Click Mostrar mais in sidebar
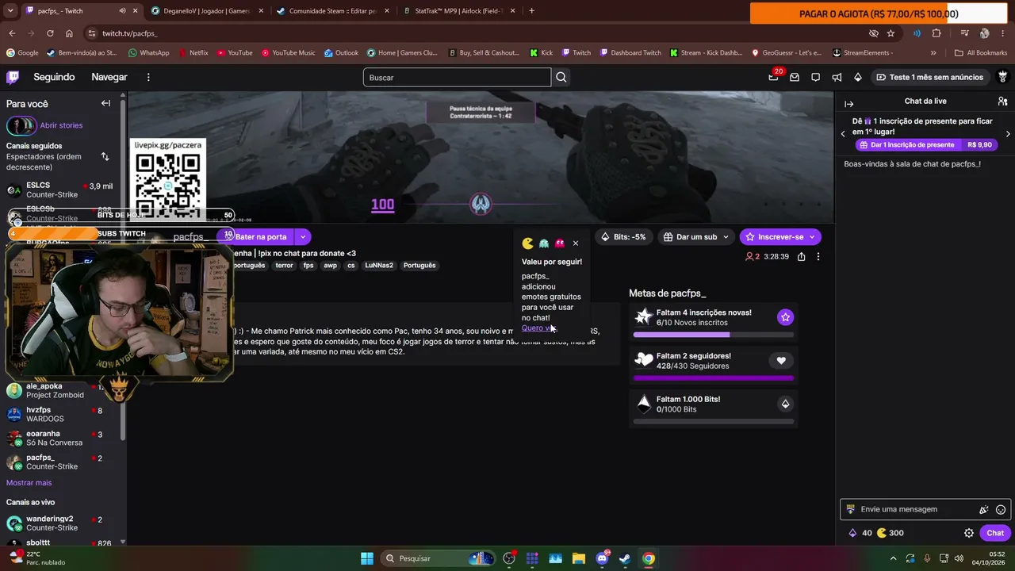Image resolution: width=1015 pixels, height=571 pixels. coord(29,483)
